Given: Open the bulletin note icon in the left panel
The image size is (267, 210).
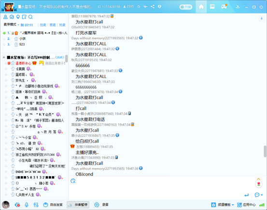Looking at the screenshot, I should coord(24,17).
